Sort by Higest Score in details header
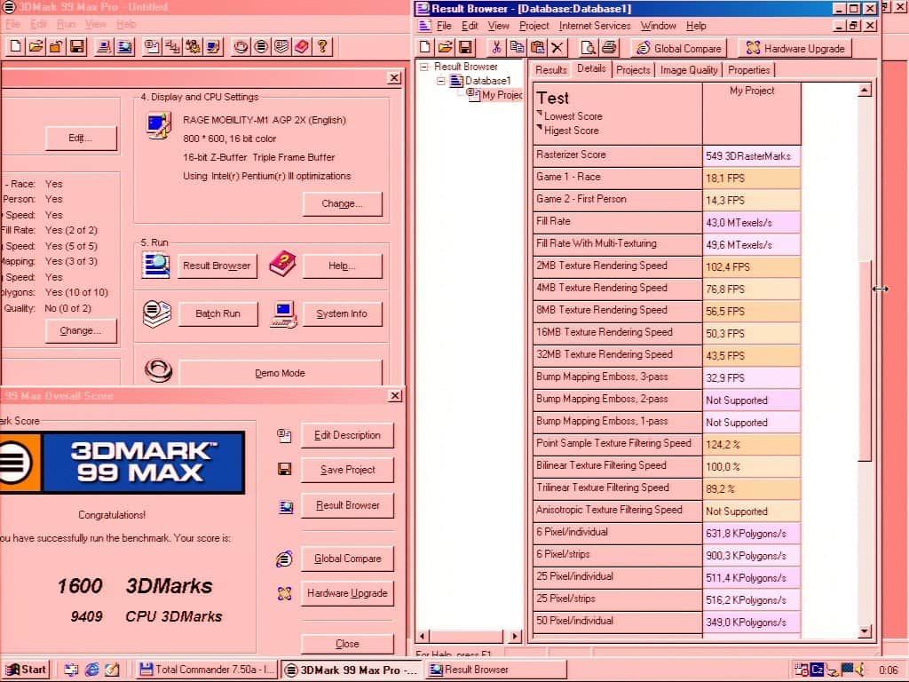Viewport: 909px width, 682px height. (571, 131)
